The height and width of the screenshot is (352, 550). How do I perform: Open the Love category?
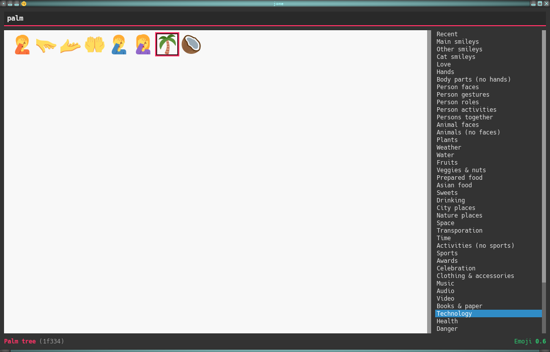tap(488, 64)
